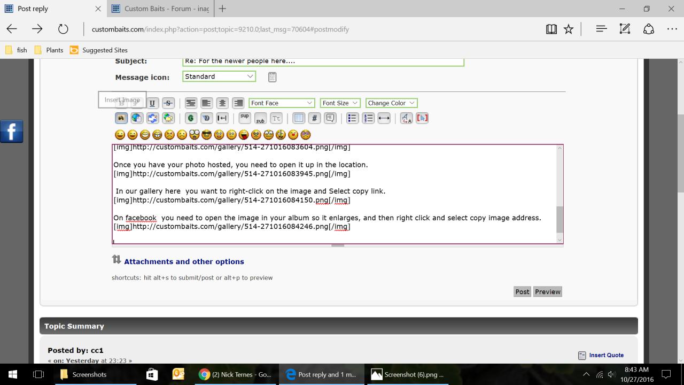Click the Glow text effect icon
Screen dimensions: 684x385
(x=191, y=118)
